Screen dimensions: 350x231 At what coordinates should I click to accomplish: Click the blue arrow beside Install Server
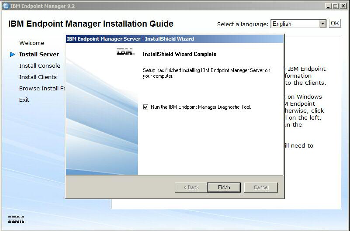pyautogui.click(x=13, y=54)
